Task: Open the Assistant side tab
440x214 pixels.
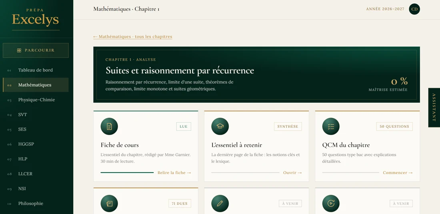Action: pos(434,107)
